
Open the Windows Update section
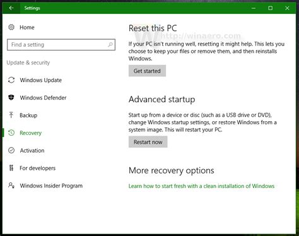[x=41, y=80]
